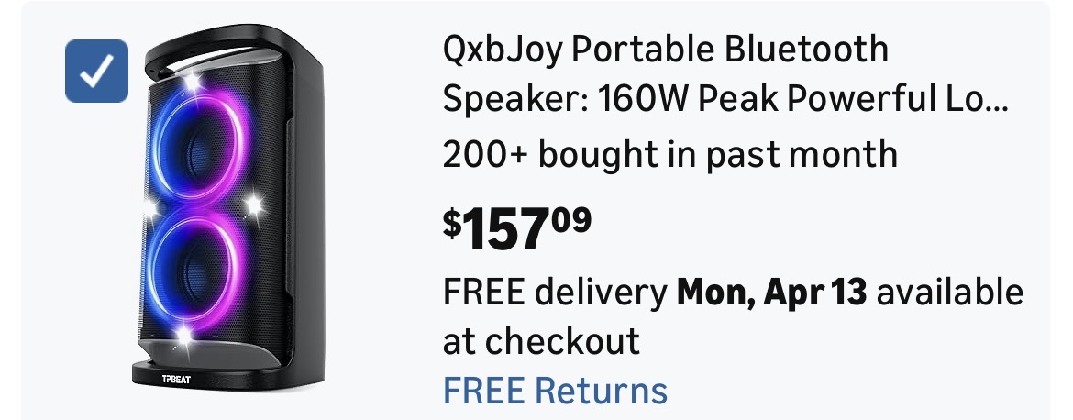The width and height of the screenshot is (1073, 420).
Task: Click the "FREE delivery" label
Action: click(555, 293)
